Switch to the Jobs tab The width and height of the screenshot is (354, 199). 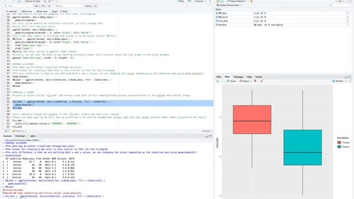pyautogui.click(x=33, y=136)
